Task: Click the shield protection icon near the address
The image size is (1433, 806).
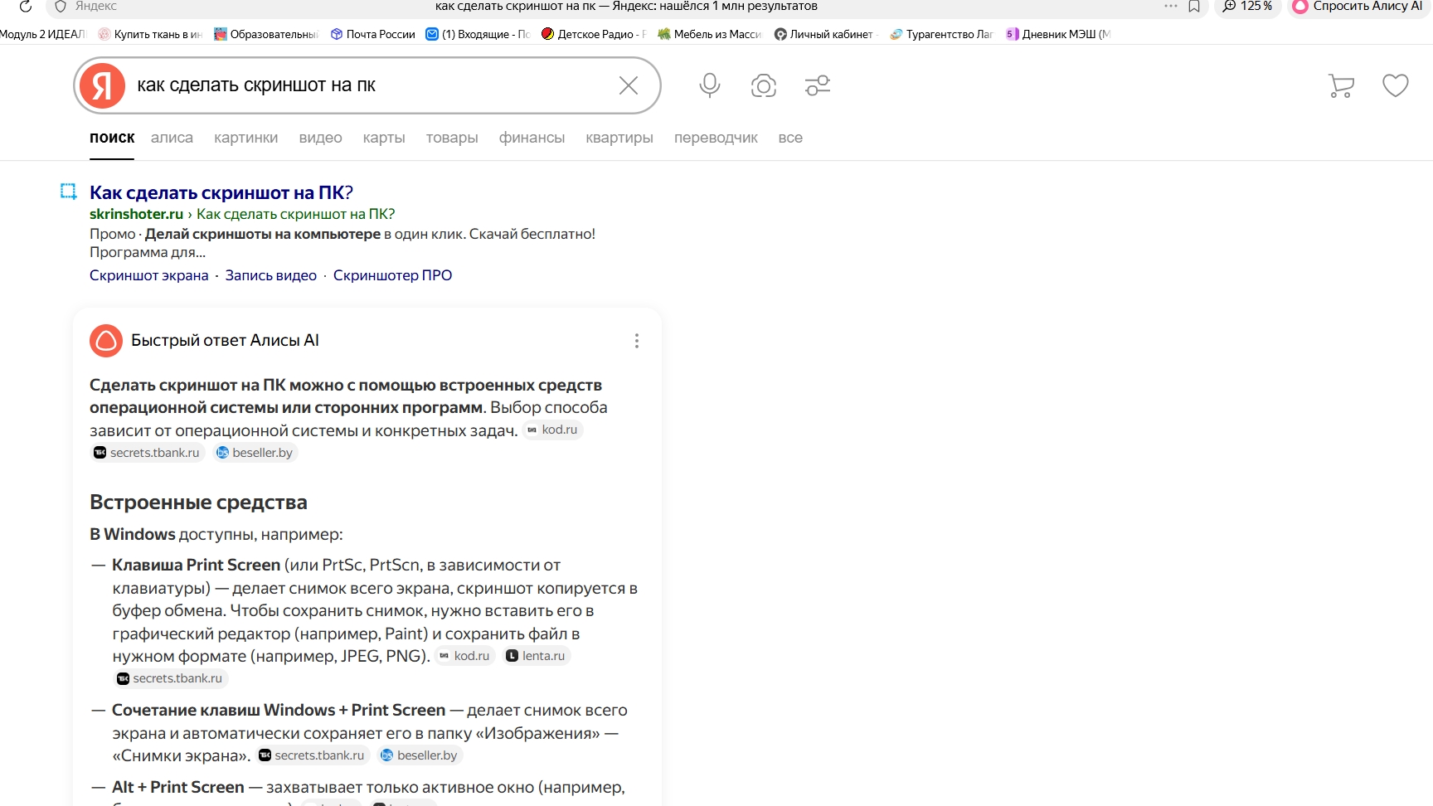Action: [61, 6]
